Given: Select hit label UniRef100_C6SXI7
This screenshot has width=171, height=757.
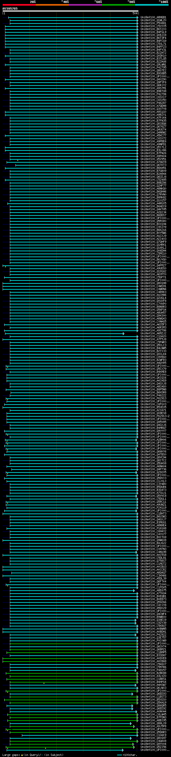Looking at the screenshot, I should click(153, 97).
